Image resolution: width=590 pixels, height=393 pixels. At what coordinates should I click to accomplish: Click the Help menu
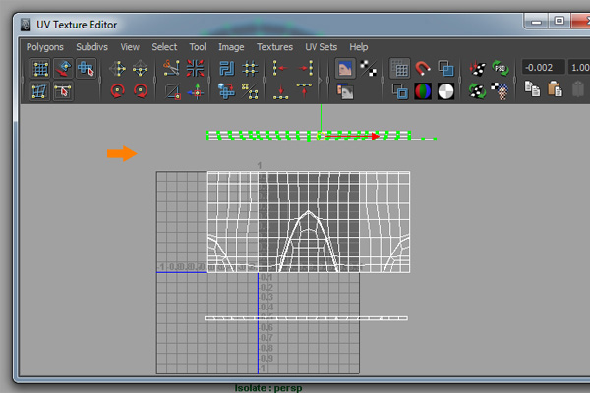click(x=359, y=46)
